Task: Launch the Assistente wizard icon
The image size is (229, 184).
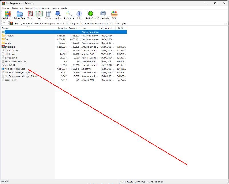Action: (69, 14)
